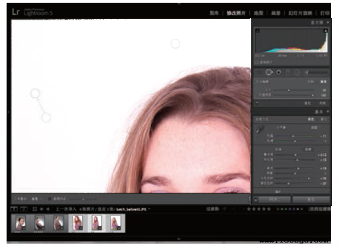Toggle the checkbox in toolbar below photo
Image resolution: width=339 pixels, height=249 pixels.
(49, 199)
